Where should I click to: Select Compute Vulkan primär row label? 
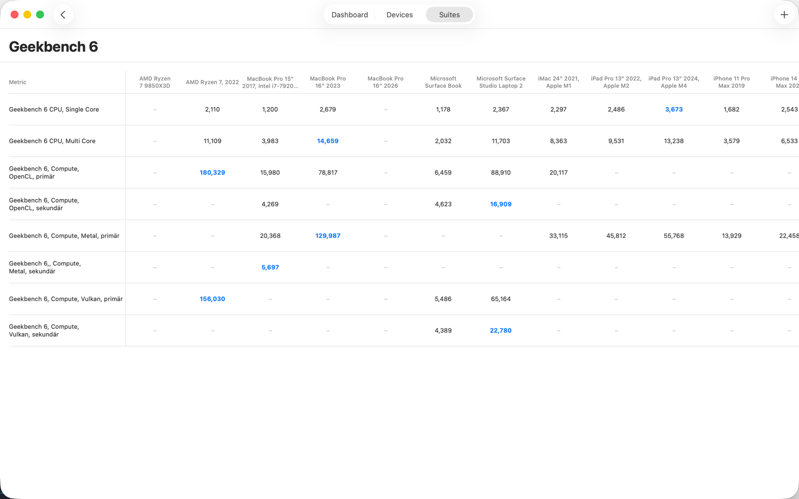[x=66, y=299]
